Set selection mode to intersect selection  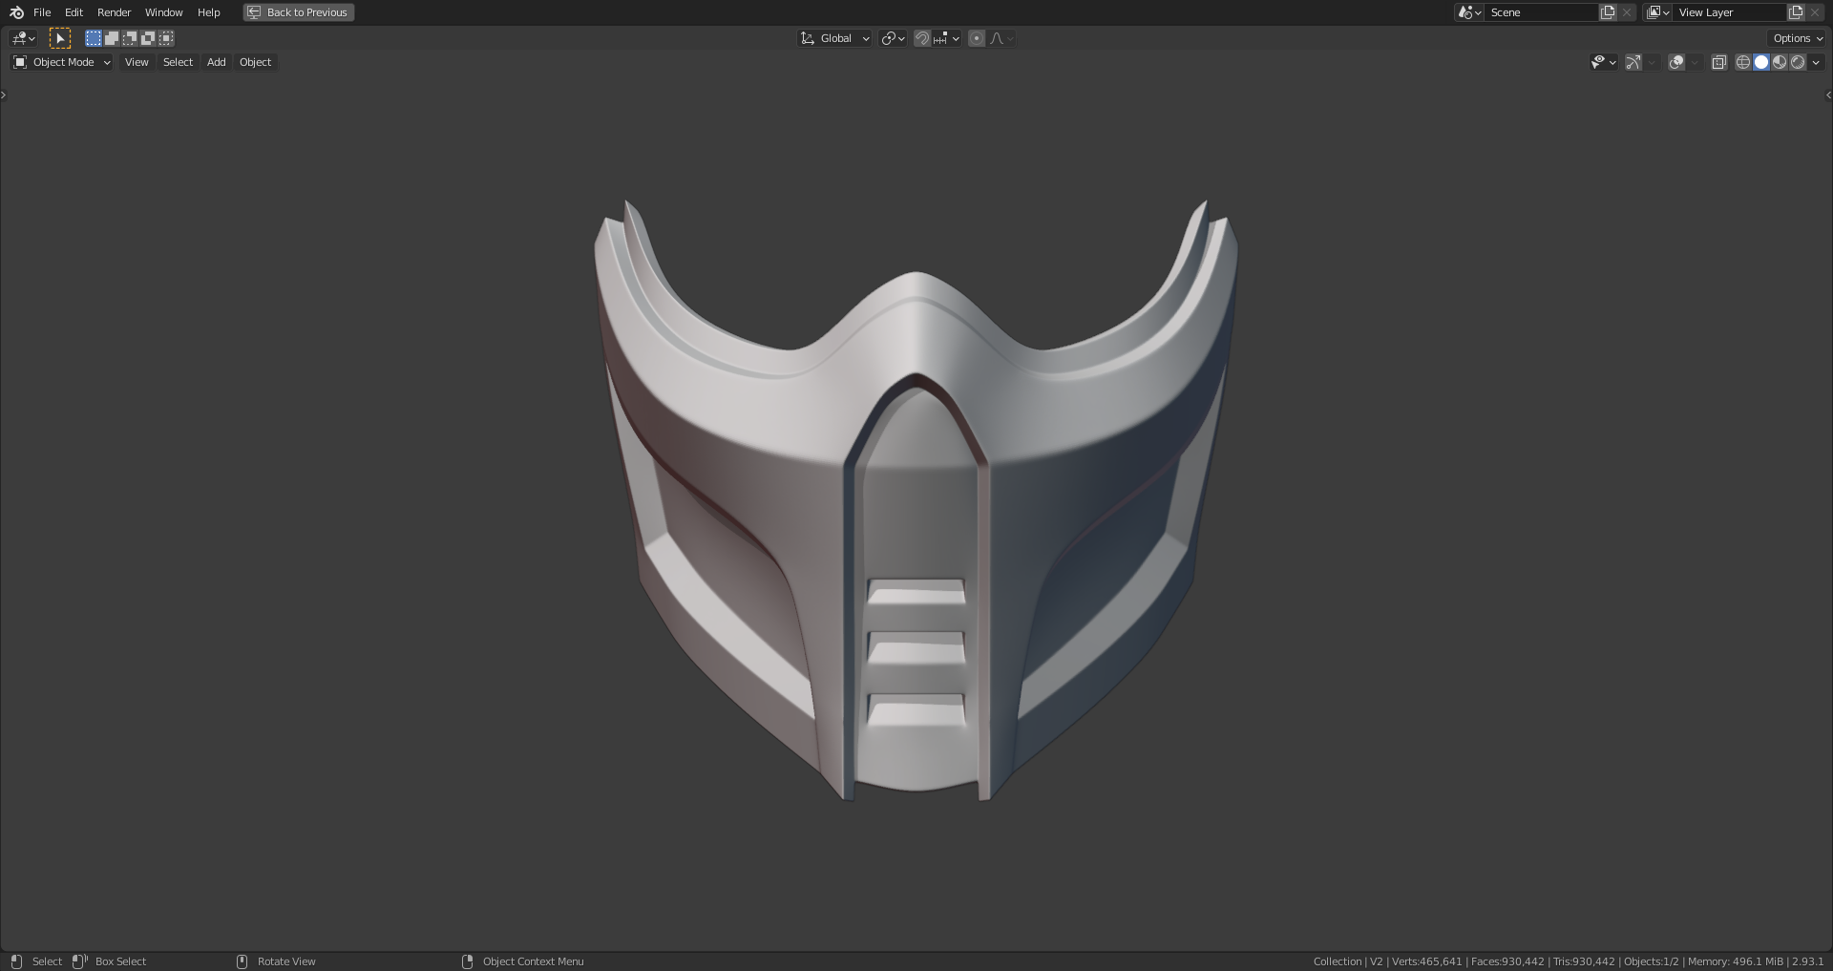pyautogui.click(x=166, y=38)
